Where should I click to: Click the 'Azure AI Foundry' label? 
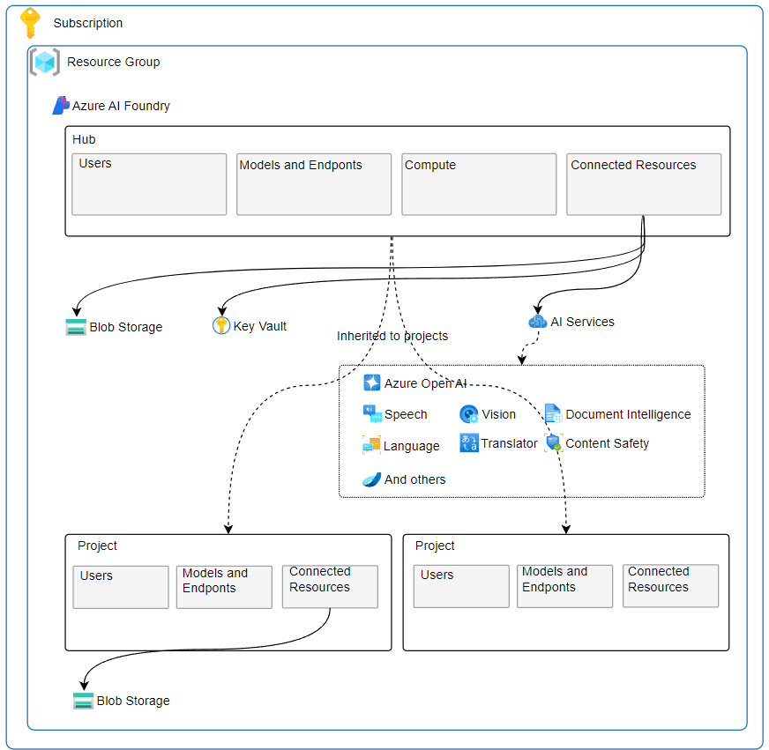(121, 106)
